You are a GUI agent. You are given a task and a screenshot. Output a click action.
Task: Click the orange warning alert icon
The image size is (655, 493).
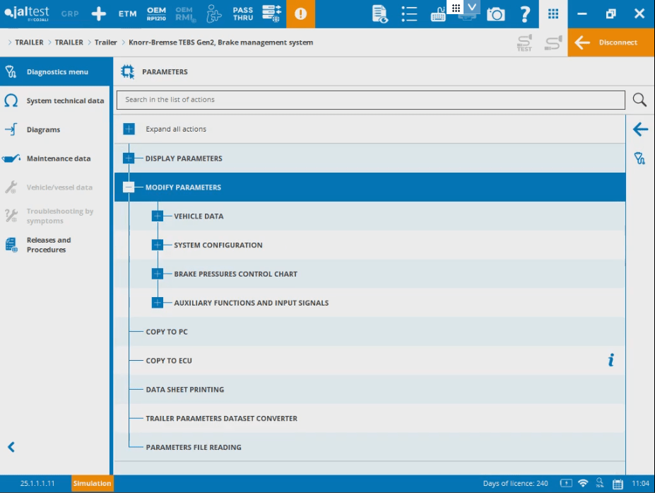tap(301, 14)
